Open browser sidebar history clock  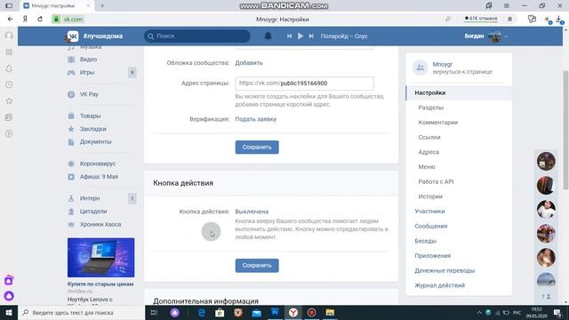[9, 84]
